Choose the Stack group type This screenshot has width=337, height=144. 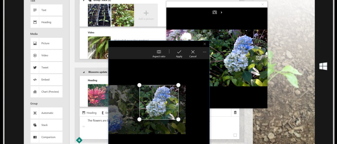(46, 125)
